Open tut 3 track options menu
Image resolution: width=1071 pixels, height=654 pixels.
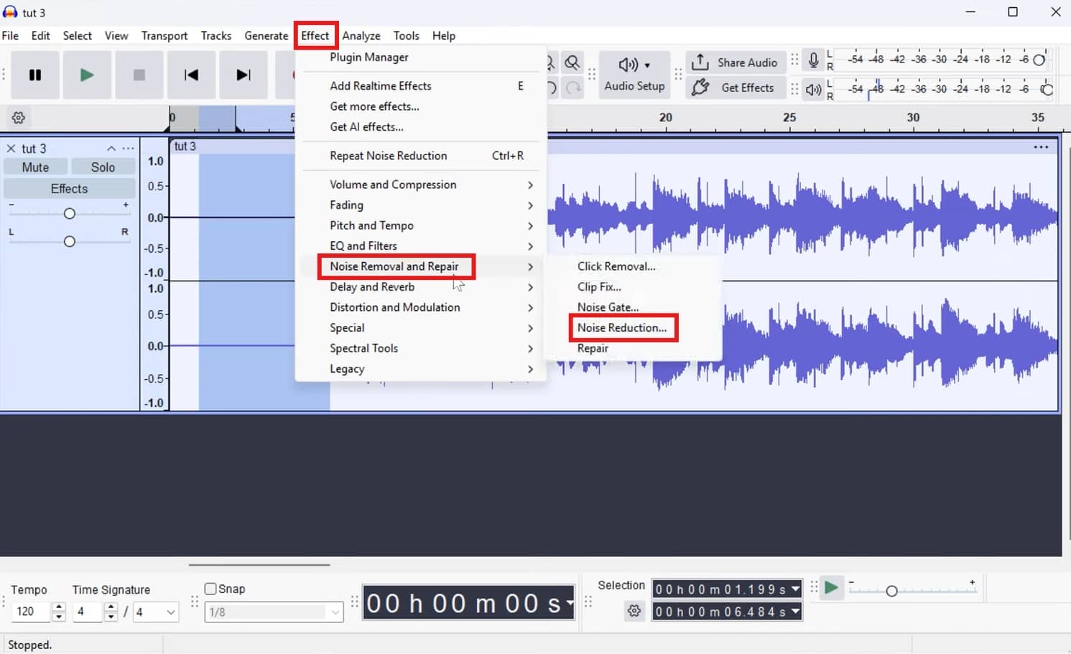pyautogui.click(x=128, y=149)
